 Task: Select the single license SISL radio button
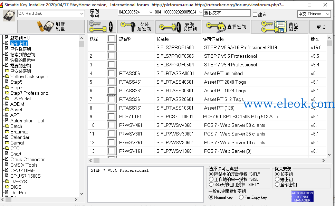coord(211,179)
